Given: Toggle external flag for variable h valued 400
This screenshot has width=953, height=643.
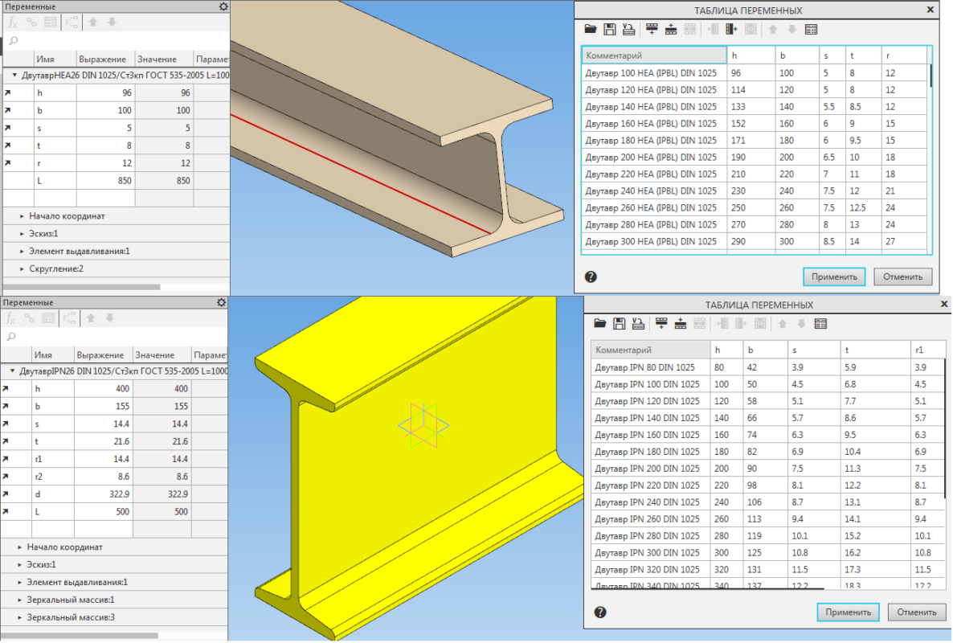Looking at the screenshot, I should (x=6, y=389).
